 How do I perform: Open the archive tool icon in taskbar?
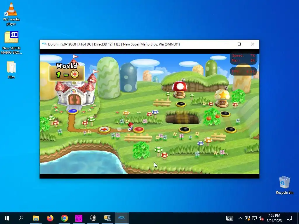(107, 218)
